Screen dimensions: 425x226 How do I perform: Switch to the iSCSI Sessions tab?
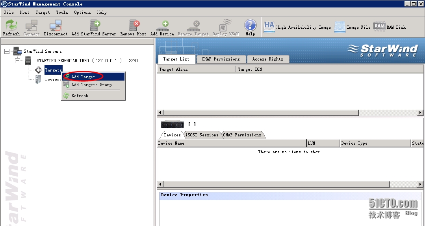click(x=202, y=135)
